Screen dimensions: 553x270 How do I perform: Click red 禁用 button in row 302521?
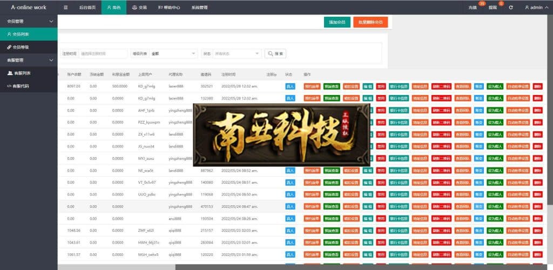[x=381, y=86]
